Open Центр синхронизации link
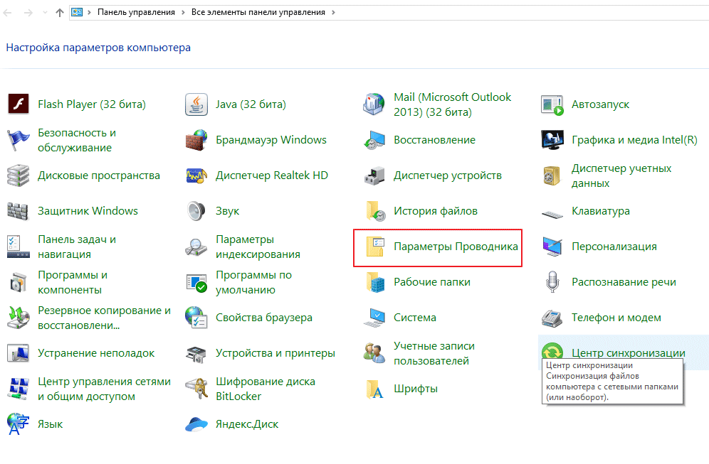This screenshot has width=709, height=464. tap(628, 352)
